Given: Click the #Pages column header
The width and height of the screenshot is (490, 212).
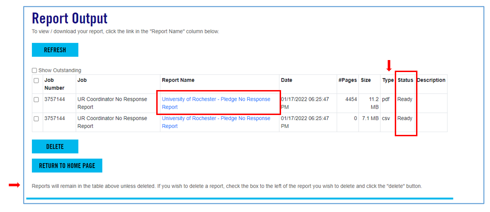Looking at the screenshot, I should 348,80.
